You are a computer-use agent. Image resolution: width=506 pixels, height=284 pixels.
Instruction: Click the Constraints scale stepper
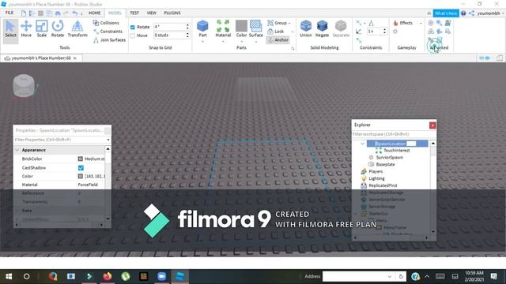click(x=384, y=32)
